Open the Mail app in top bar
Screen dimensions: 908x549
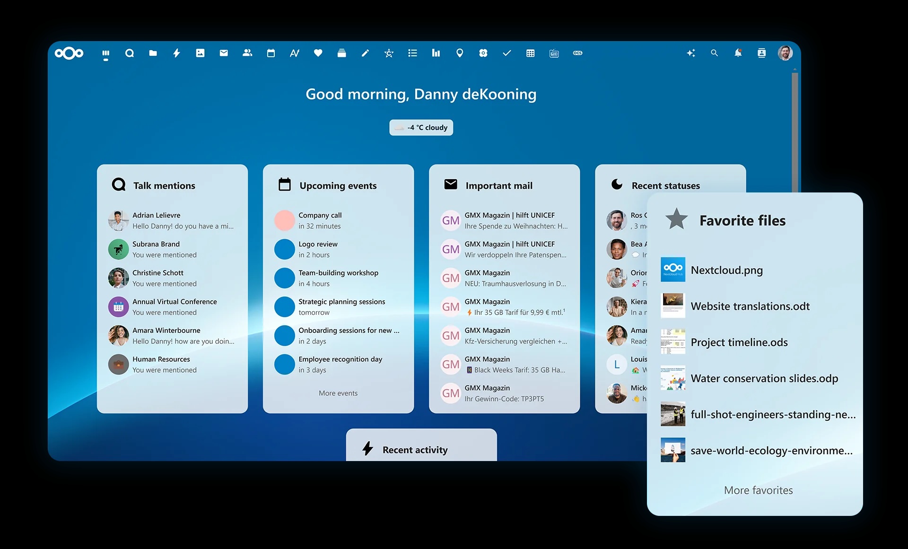click(224, 53)
